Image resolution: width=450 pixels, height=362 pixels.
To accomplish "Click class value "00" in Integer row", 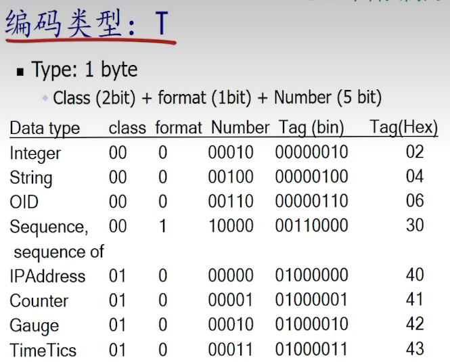I will (x=118, y=152).
